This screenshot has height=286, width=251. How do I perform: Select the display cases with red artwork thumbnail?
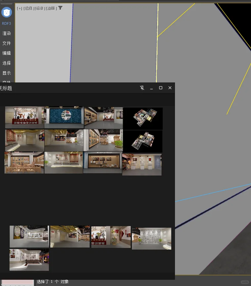pos(142,165)
